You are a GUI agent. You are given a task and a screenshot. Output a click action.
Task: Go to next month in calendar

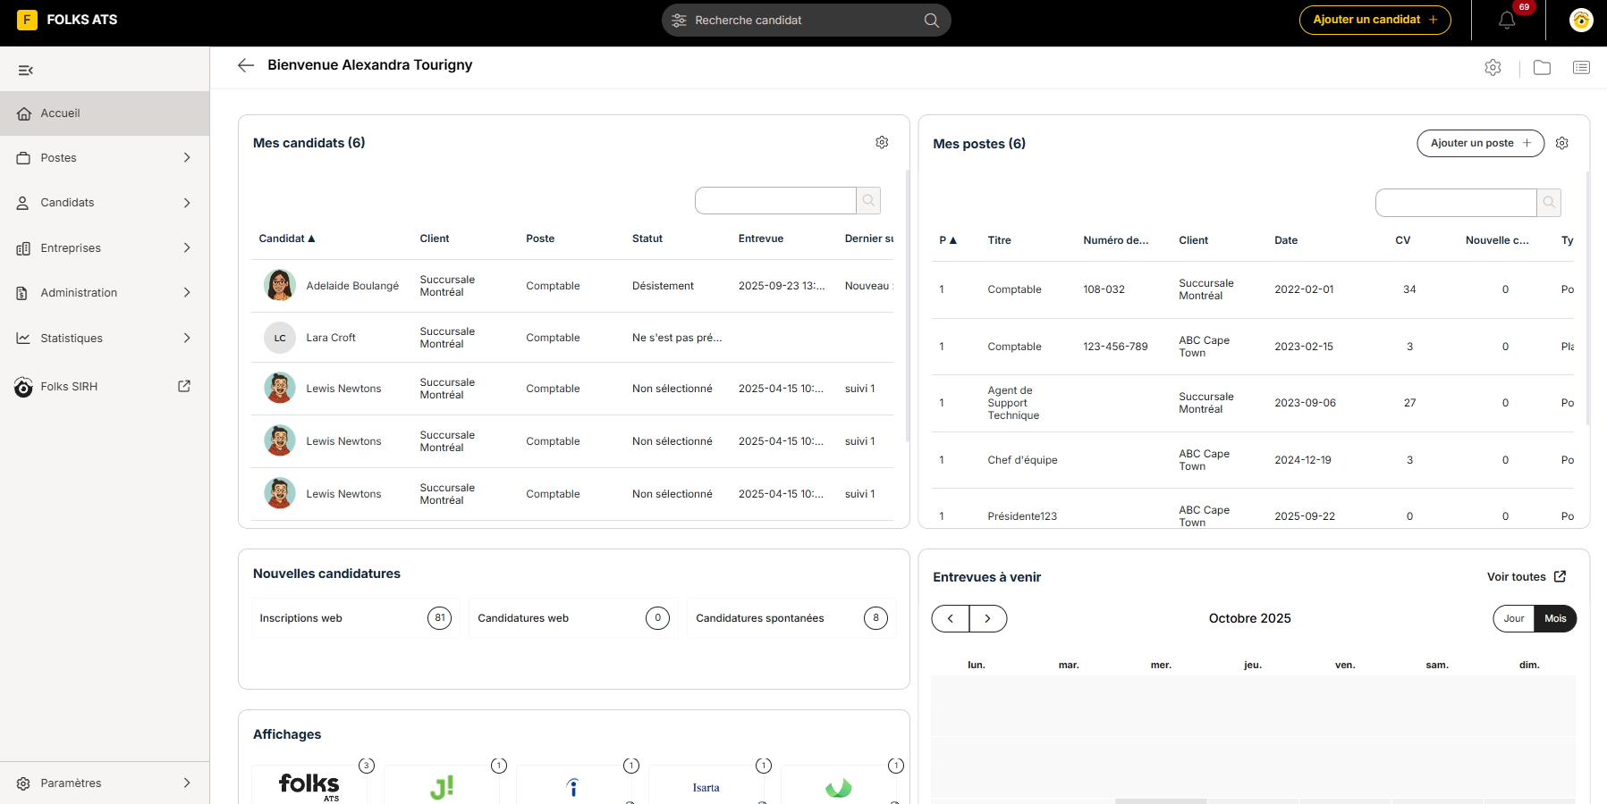click(x=988, y=618)
